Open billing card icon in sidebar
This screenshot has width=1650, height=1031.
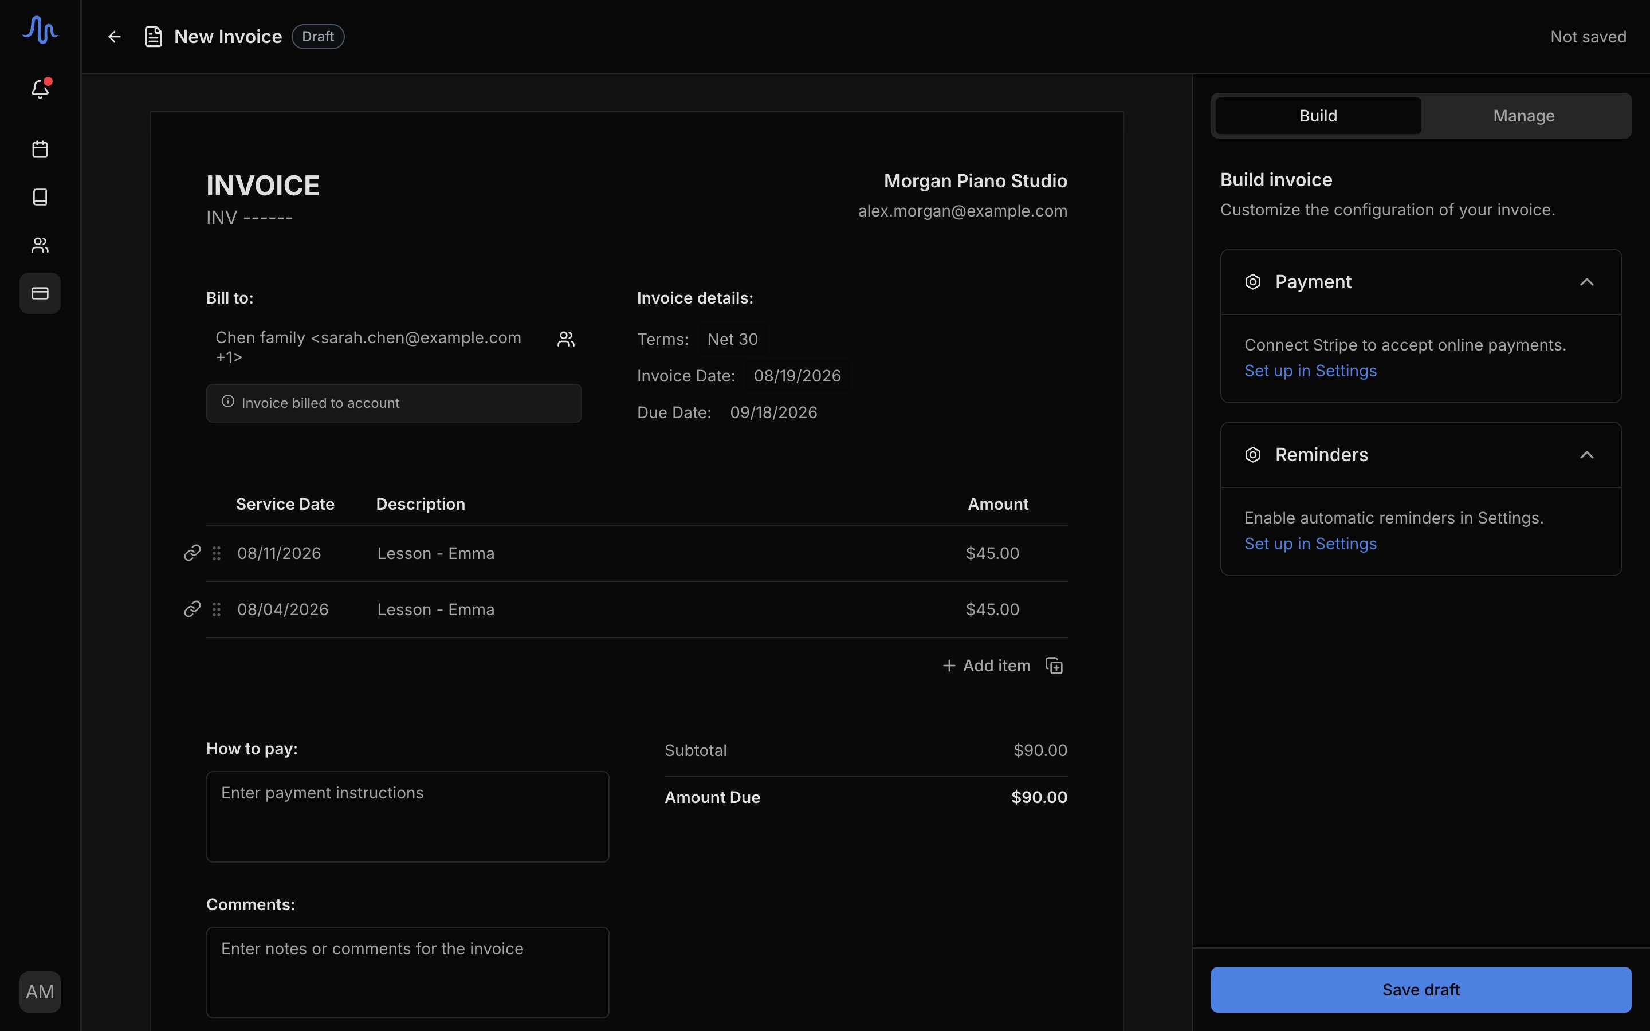[40, 293]
